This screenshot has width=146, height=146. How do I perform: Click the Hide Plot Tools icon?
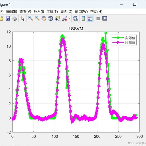98,18
